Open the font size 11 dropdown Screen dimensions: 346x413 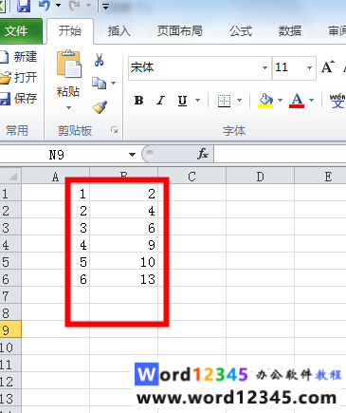(309, 67)
